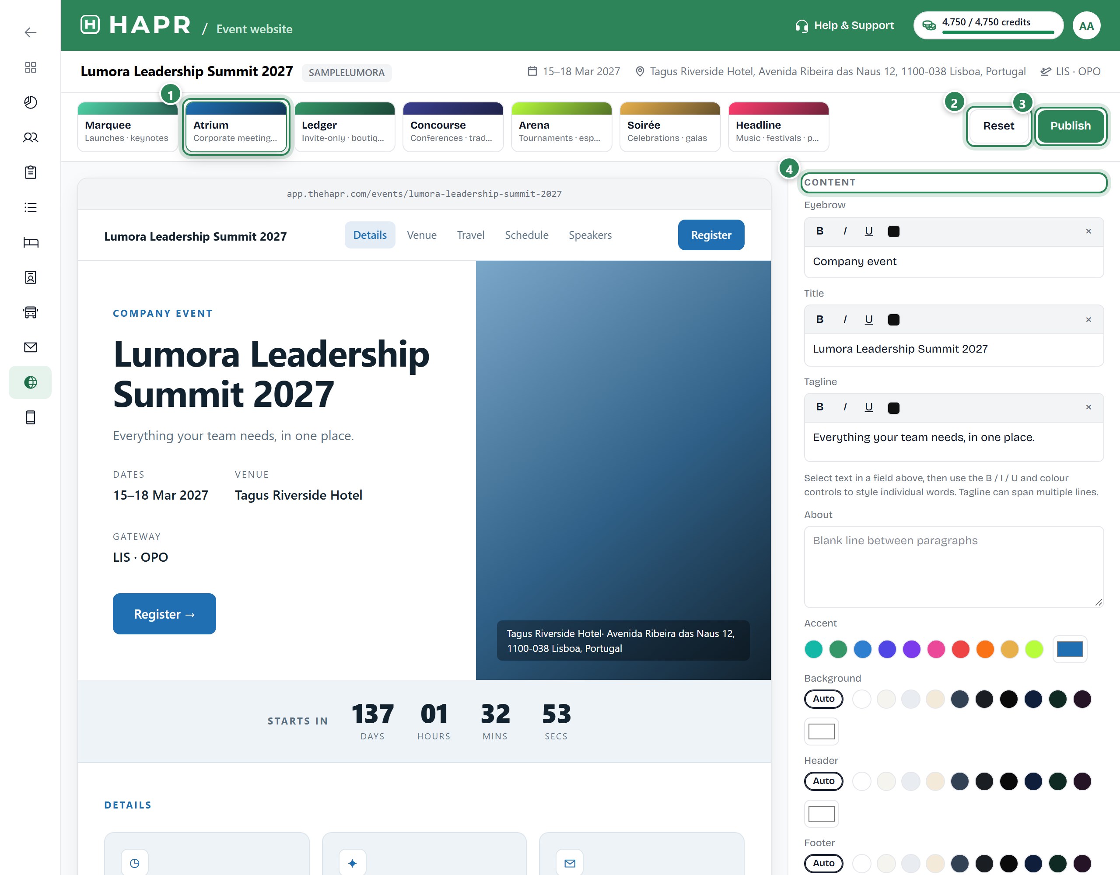Open the AA user avatar

pyautogui.click(x=1086, y=26)
